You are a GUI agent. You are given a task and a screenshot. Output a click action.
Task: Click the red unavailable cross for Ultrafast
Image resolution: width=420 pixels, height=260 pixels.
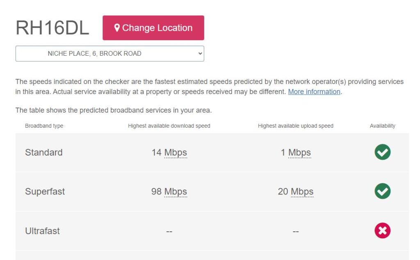click(x=382, y=231)
